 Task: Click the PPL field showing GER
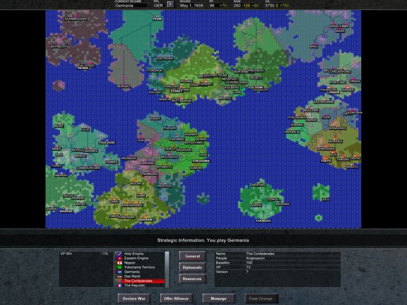coord(159,6)
